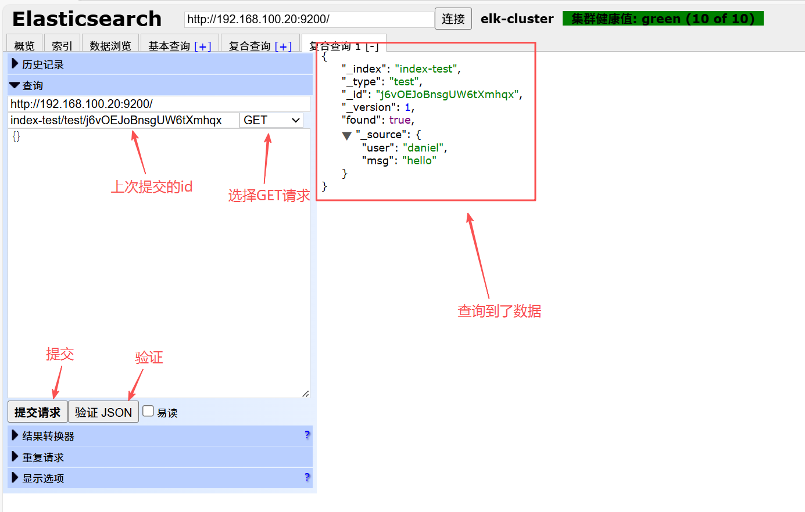Click the 连接 connect button

[x=453, y=19]
